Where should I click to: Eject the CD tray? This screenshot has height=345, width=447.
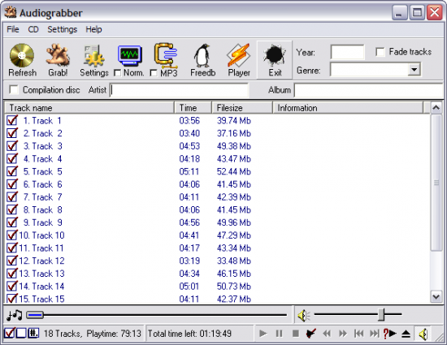tap(406, 334)
